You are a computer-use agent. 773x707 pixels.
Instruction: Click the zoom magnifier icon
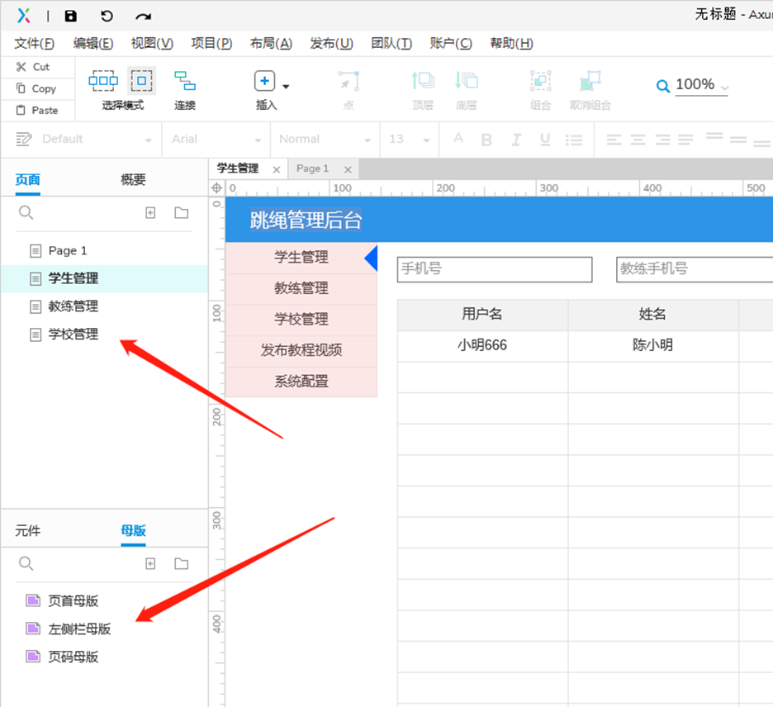[x=662, y=86]
